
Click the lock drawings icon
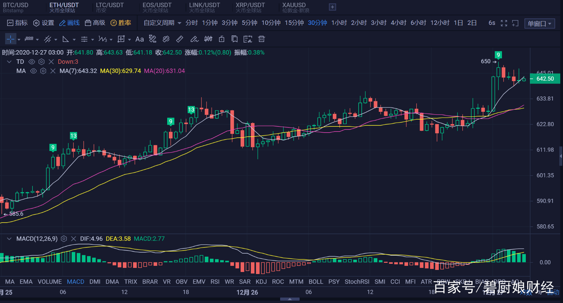[221, 39]
